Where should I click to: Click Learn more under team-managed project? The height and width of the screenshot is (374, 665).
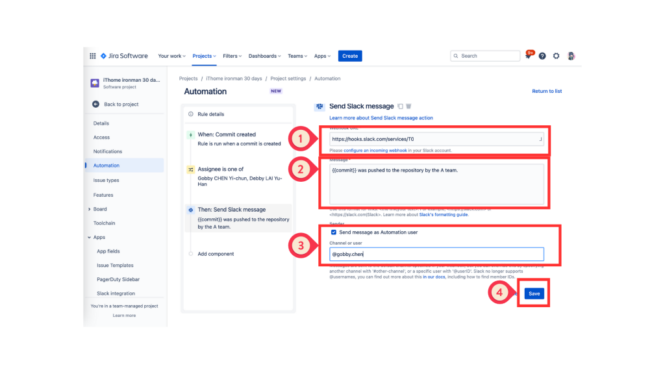124,316
